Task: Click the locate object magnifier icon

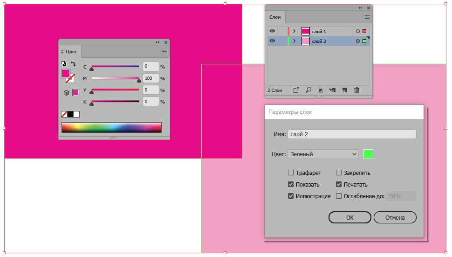Action: tap(308, 90)
